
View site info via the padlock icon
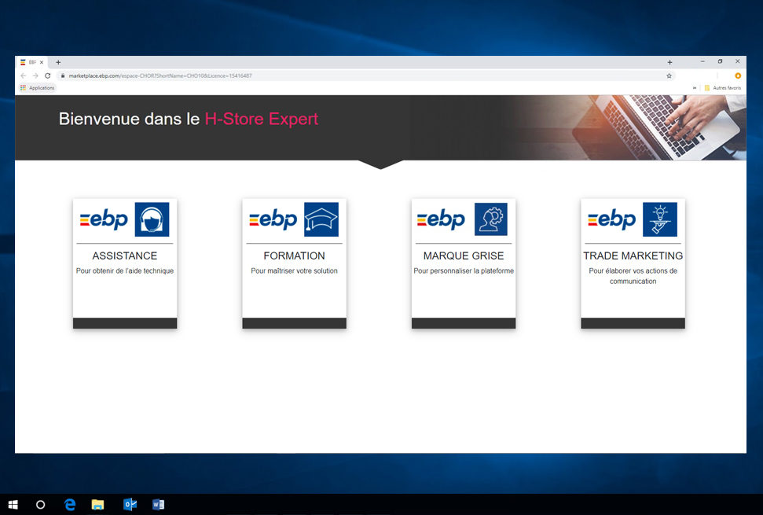[62, 75]
